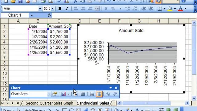The image size is (197, 111).
Task: Open Font Color dropdown arrow
Action: pos(185,9)
